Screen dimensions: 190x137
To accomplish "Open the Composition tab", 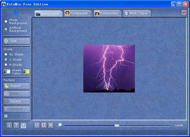I will click(x=108, y=13).
